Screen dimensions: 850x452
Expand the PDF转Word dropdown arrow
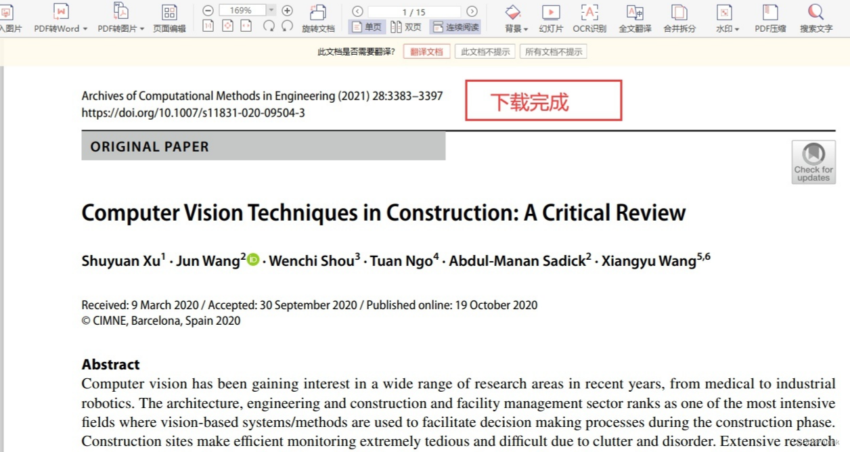click(x=85, y=29)
